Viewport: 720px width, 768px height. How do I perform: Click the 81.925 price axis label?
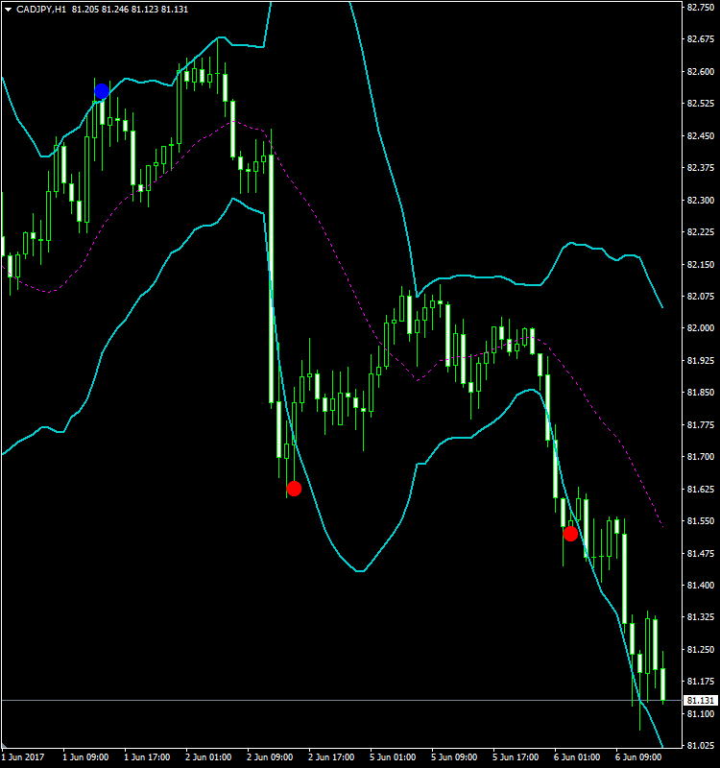[701, 361]
